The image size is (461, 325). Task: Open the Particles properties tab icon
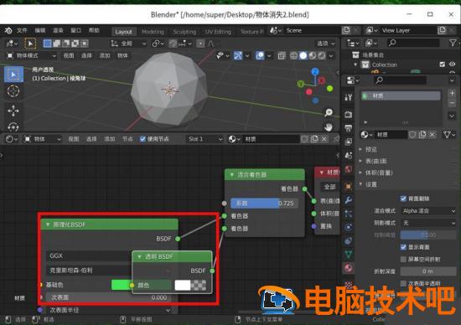click(x=349, y=214)
